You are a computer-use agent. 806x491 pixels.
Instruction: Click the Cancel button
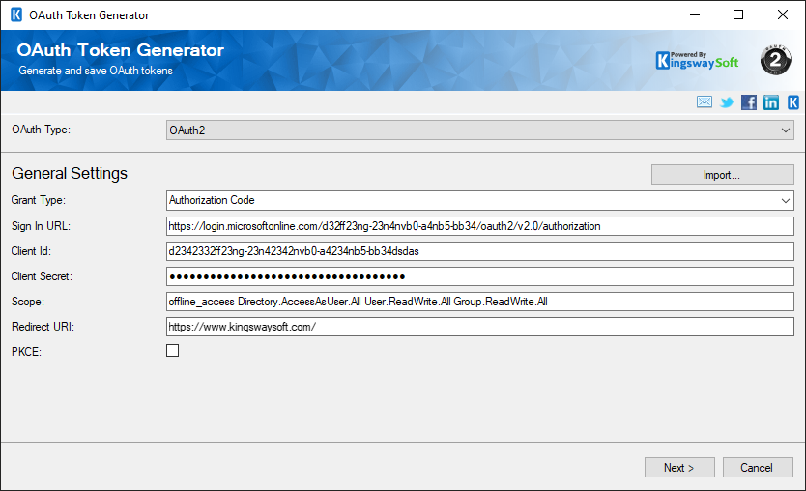[758, 468]
